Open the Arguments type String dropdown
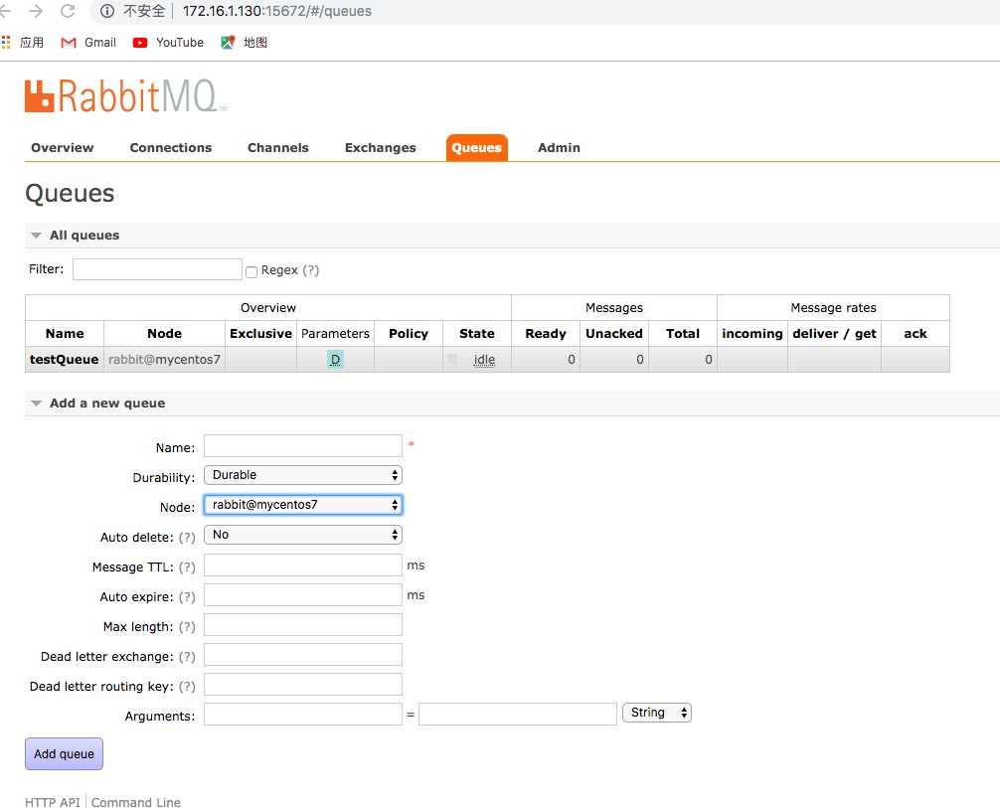1000x808 pixels. pos(657,713)
